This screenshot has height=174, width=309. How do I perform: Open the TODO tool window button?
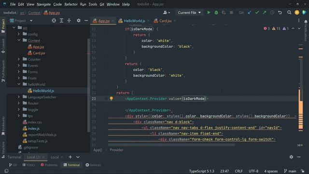(x=28, y=165)
